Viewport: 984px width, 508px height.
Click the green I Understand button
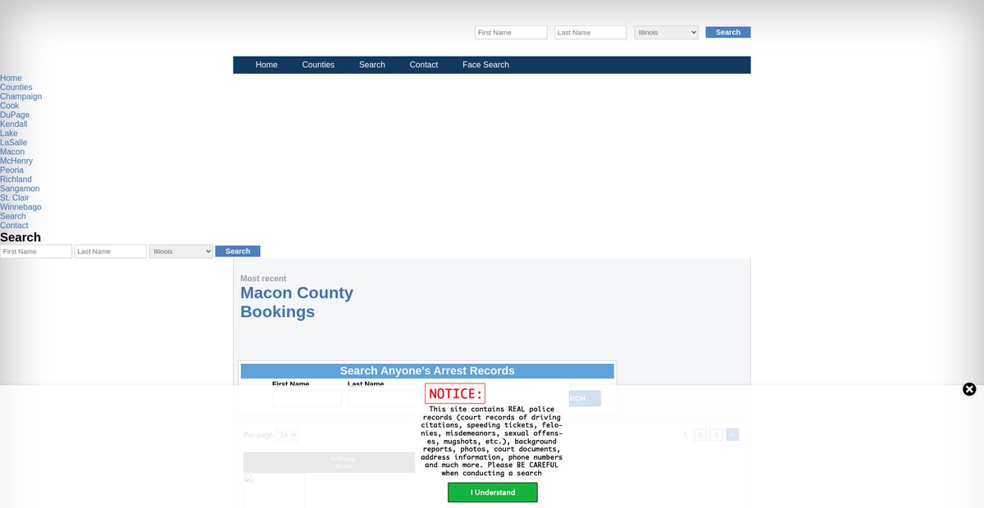click(x=492, y=492)
